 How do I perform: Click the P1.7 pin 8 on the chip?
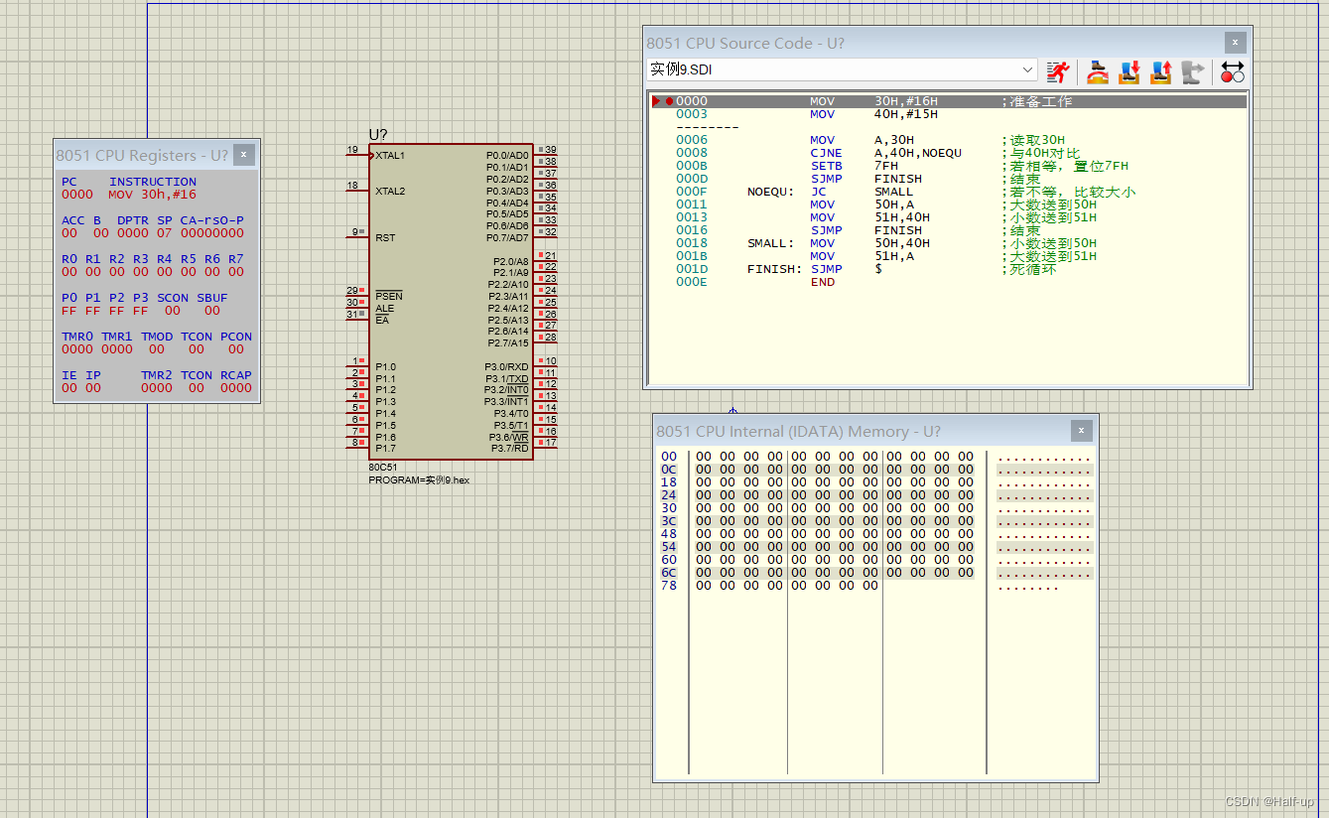[357, 448]
